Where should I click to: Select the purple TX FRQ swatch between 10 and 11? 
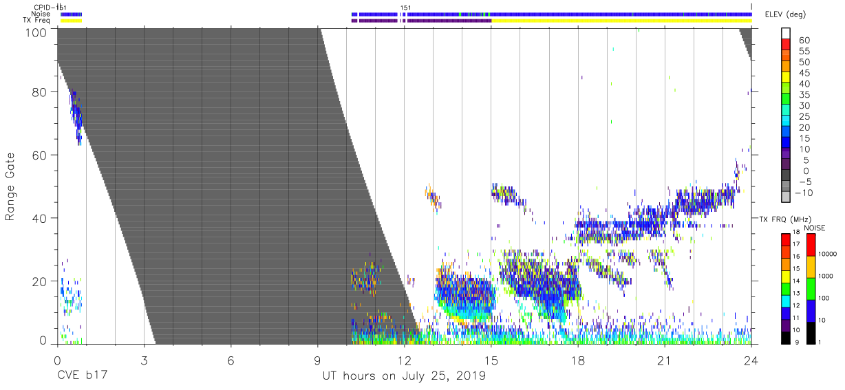click(786, 325)
